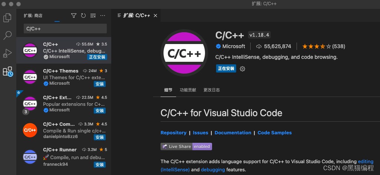Click the blue C/C++ Runner icon
This screenshot has height=175, width=380.
(30, 157)
